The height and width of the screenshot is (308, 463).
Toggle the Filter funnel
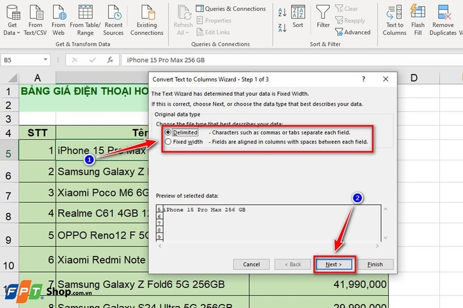click(323, 16)
